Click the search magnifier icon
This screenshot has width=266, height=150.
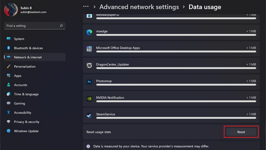coord(61,26)
